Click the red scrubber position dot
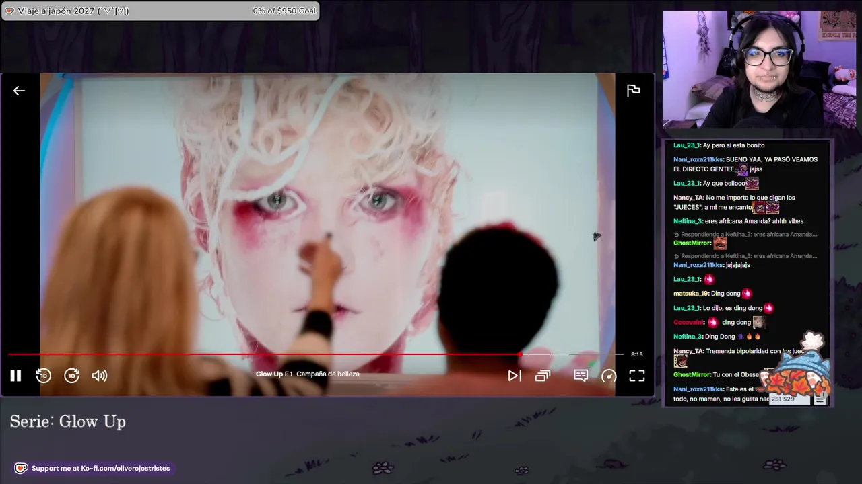862x484 pixels. tap(521, 354)
